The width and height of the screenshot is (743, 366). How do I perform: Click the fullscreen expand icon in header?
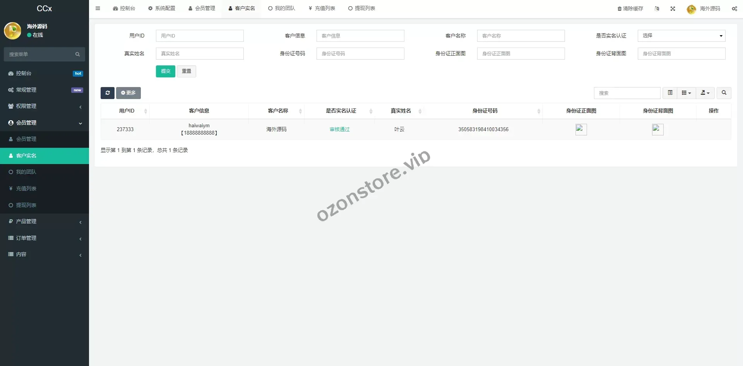[673, 9]
